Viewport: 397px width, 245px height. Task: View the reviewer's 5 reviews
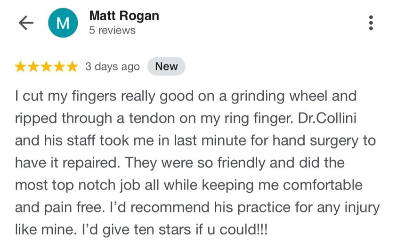[113, 31]
